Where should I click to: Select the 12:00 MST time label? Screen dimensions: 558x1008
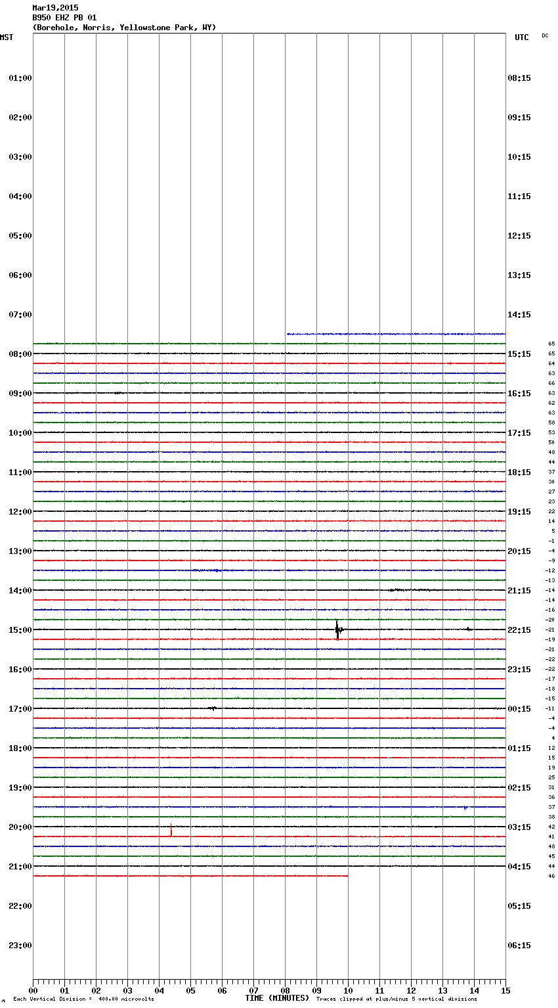(20, 512)
